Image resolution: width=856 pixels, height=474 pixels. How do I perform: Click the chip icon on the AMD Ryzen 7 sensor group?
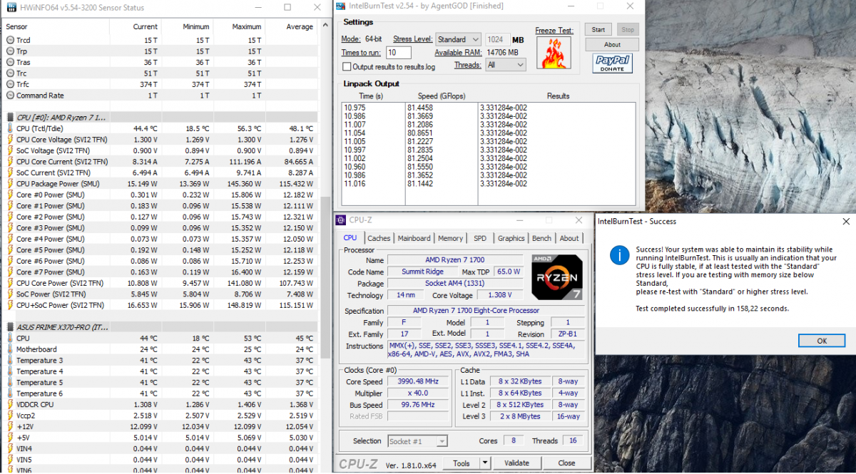(x=10, y=117)
